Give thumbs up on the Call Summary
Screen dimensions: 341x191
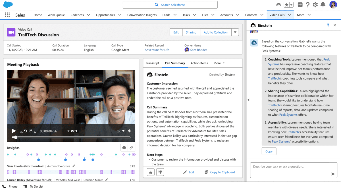[x=151, y=172]
